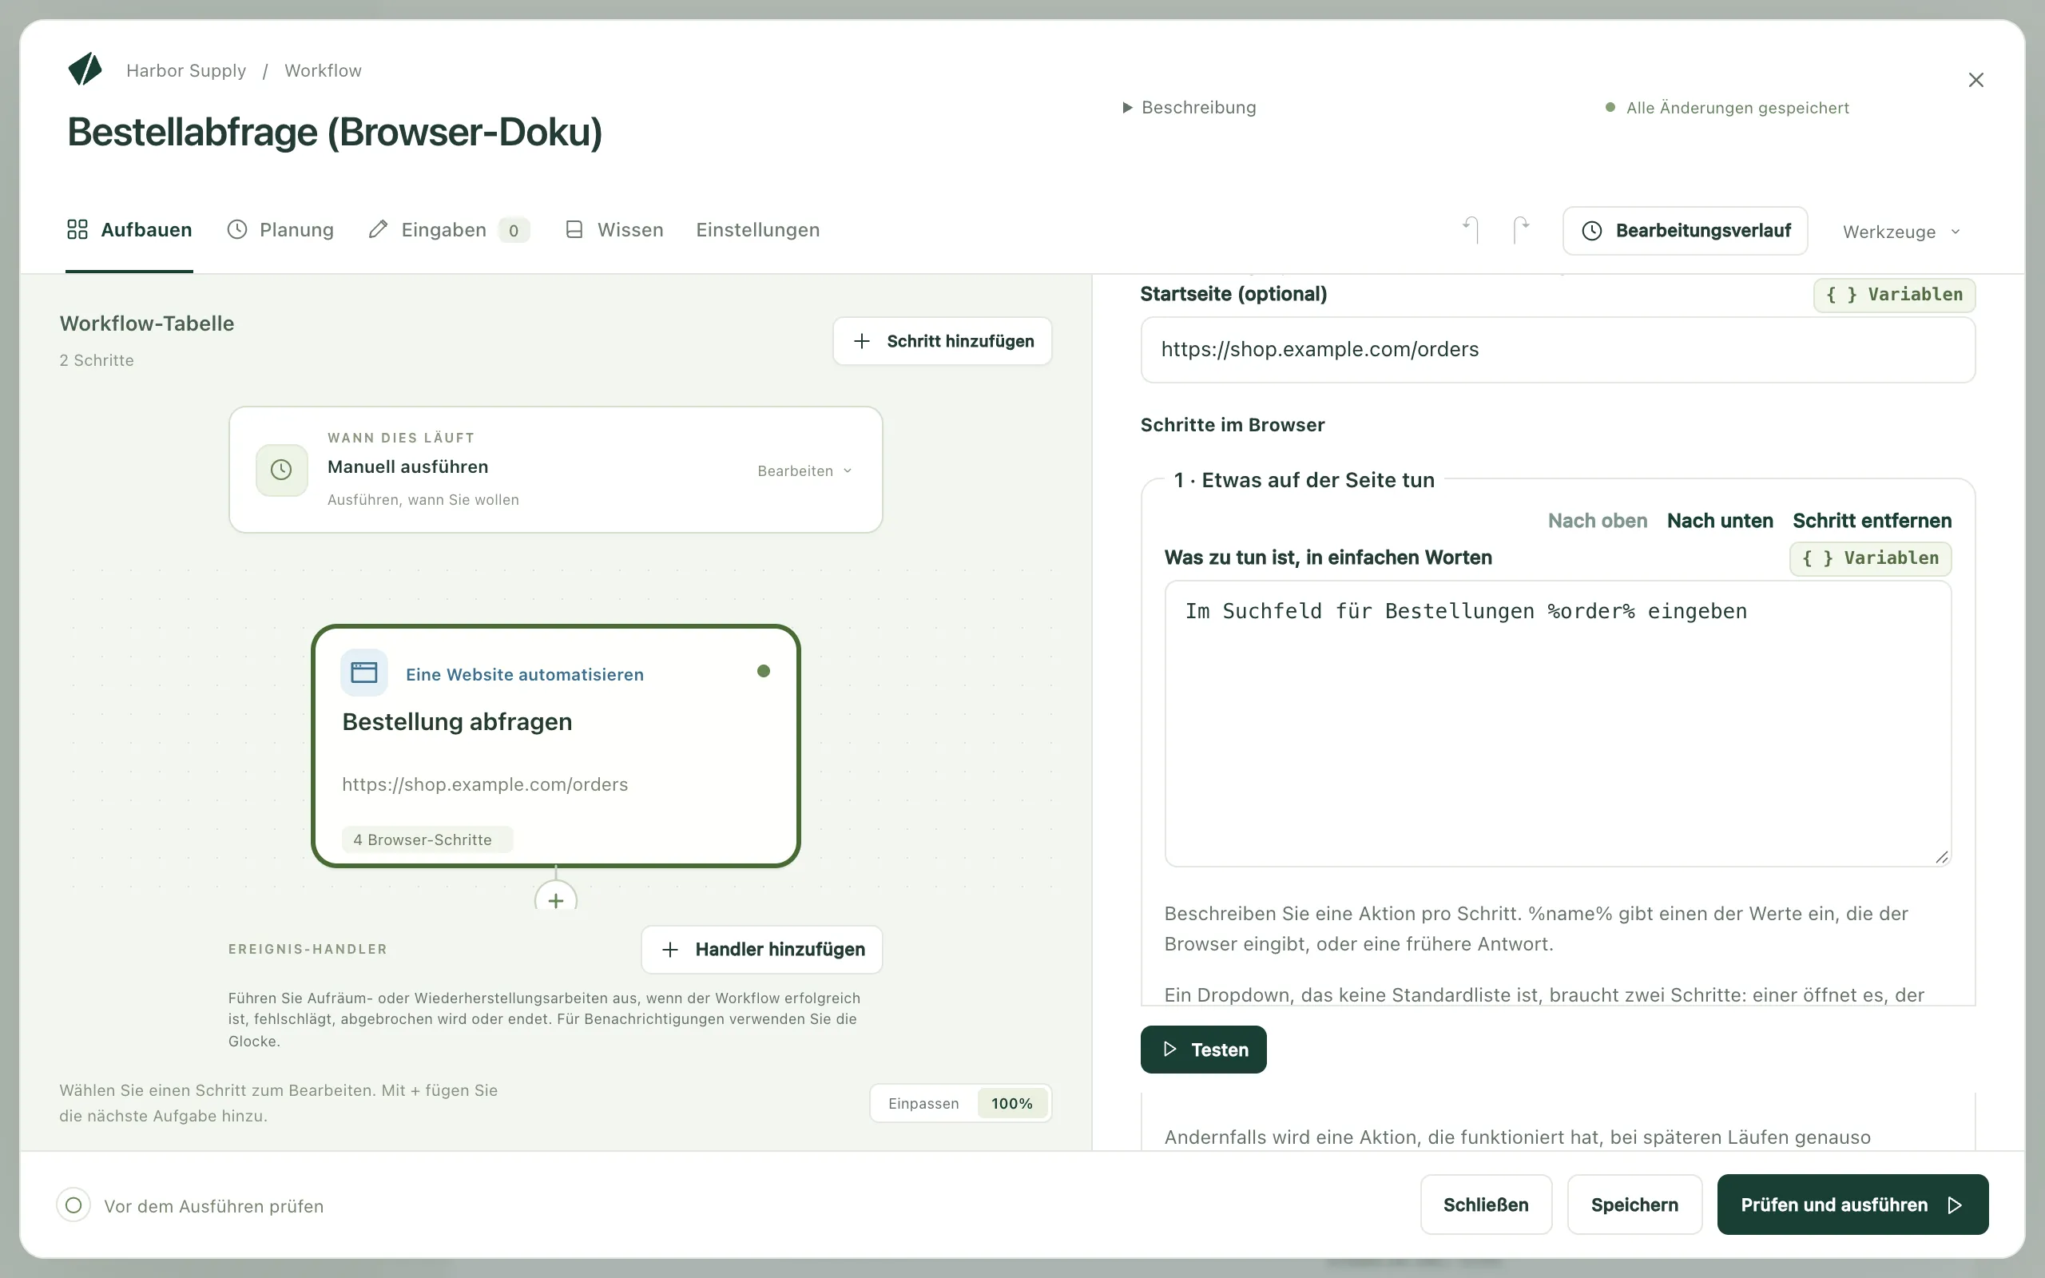Click Harbor Supply breadcrumb
This screenshot has width=2045, height=1278.
186,70
